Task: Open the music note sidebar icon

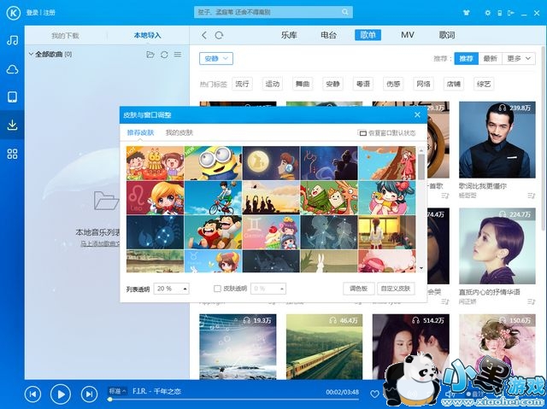Action: click(x=12, y=40)
